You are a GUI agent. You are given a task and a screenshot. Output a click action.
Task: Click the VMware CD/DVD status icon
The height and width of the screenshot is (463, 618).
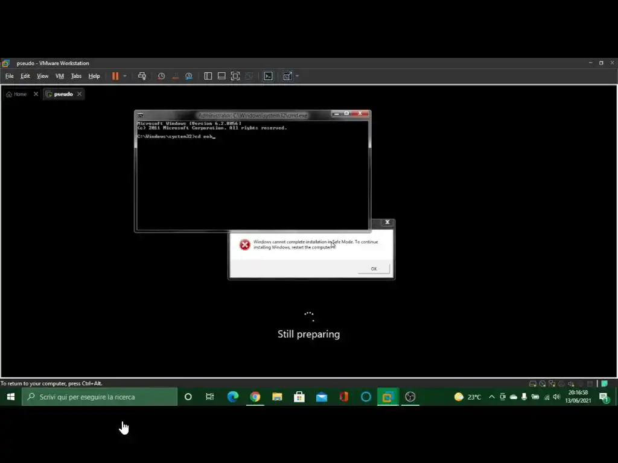[x=543, y=383]
